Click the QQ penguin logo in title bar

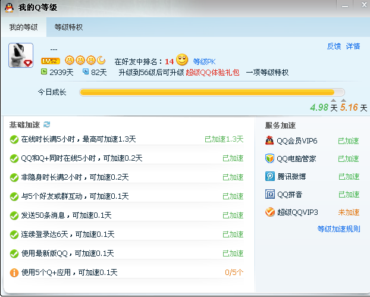coord(9,8)
